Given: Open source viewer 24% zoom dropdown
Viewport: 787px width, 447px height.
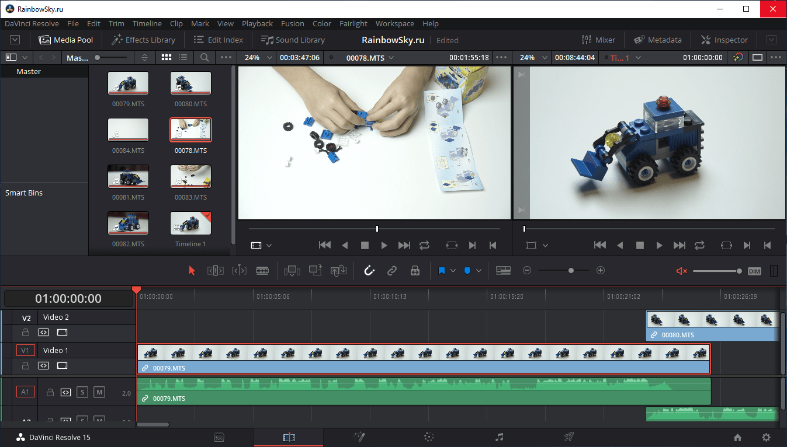Looking at the screenshot, I should [x=269, y=58].
